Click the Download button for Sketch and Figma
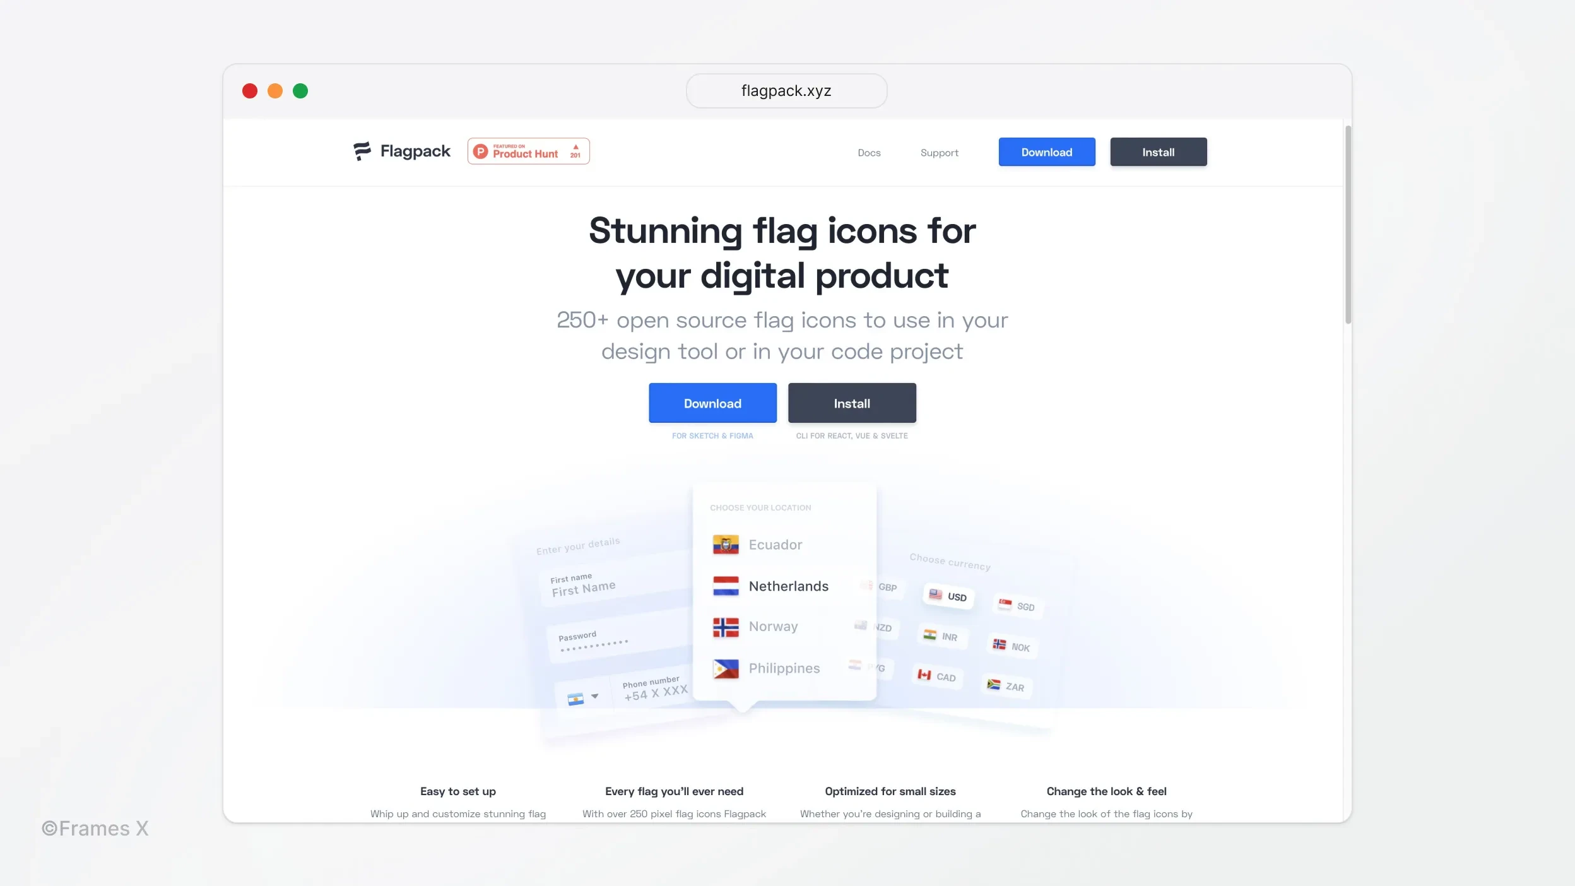The height and width of the screenshot is (886, 1575). point(712,403)
